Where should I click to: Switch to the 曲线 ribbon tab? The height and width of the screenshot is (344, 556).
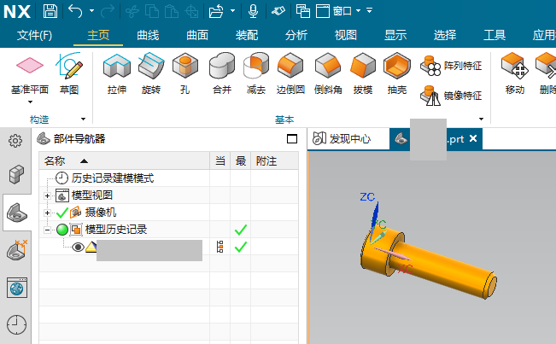(148, 35)
